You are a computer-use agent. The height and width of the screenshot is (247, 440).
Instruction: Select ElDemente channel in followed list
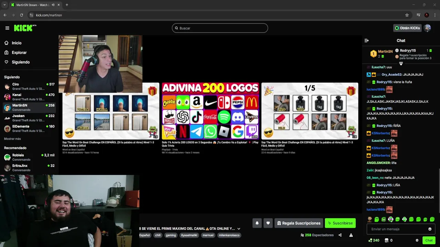[x=29, y=129]
